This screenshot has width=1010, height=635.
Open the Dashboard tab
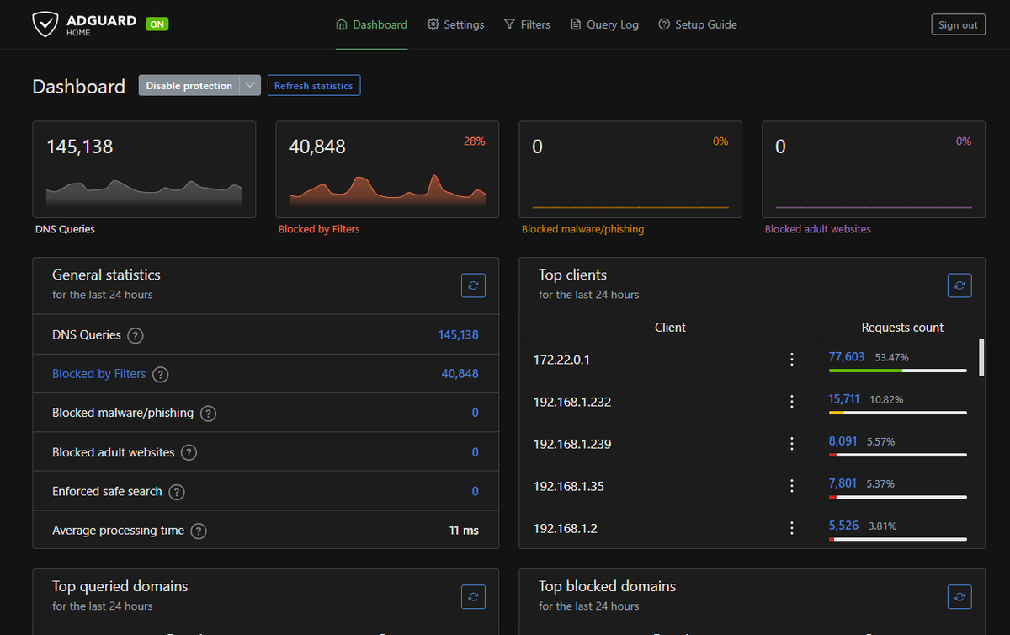pos(371,24)
